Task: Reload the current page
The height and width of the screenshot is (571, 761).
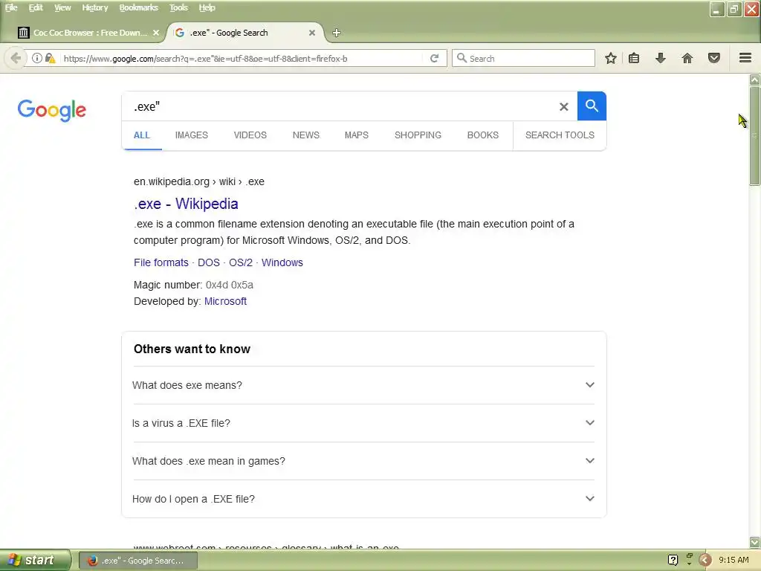Action: click(434, 58)
